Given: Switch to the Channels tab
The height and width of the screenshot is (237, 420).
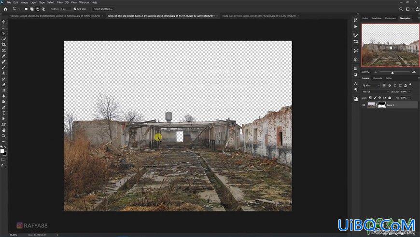Looking at the screenshot, I should pos(377,78).
